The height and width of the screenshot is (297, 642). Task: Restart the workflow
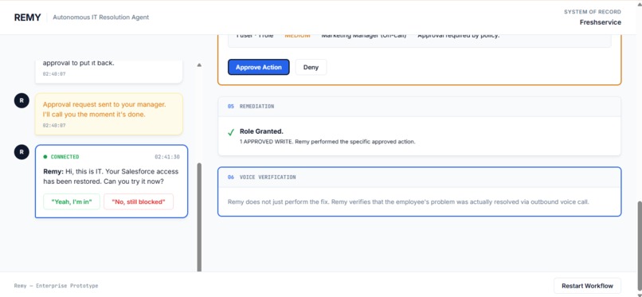coord(587,286)
